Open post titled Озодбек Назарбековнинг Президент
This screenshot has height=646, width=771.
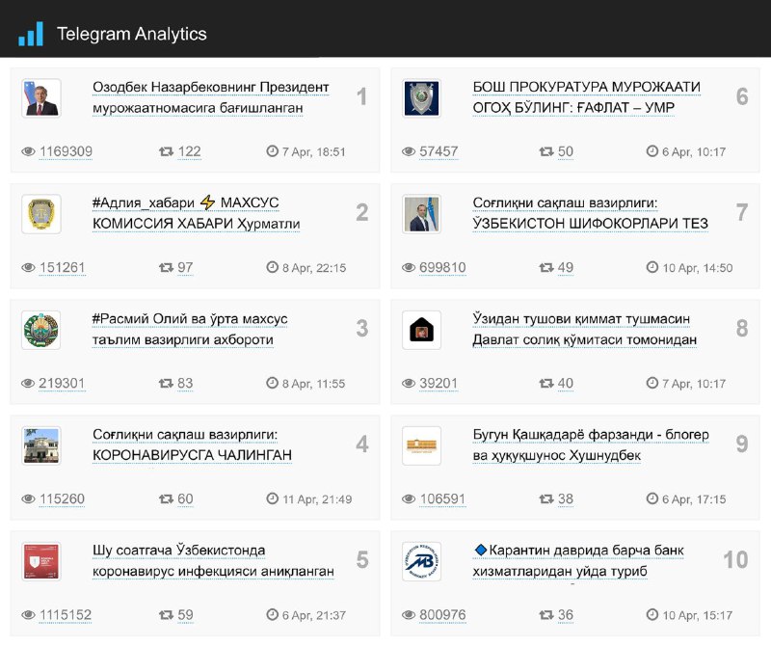[x=210, y=97]
